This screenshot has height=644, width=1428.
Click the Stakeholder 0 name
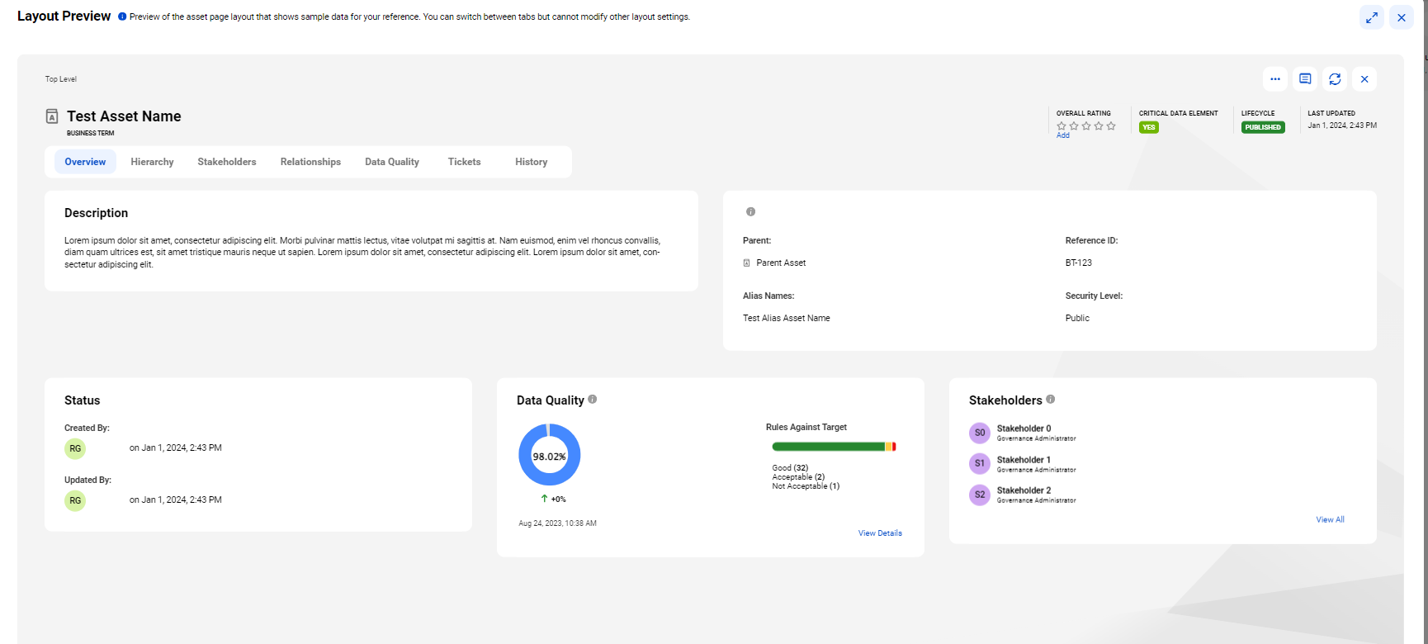pyautogui.click(x=1024, y=429)
